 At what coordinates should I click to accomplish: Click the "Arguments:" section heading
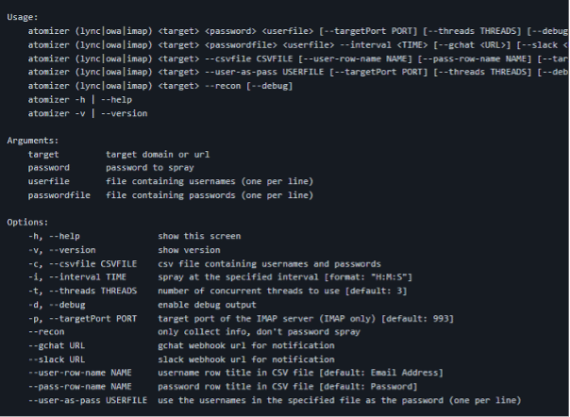tap(32, 139)
